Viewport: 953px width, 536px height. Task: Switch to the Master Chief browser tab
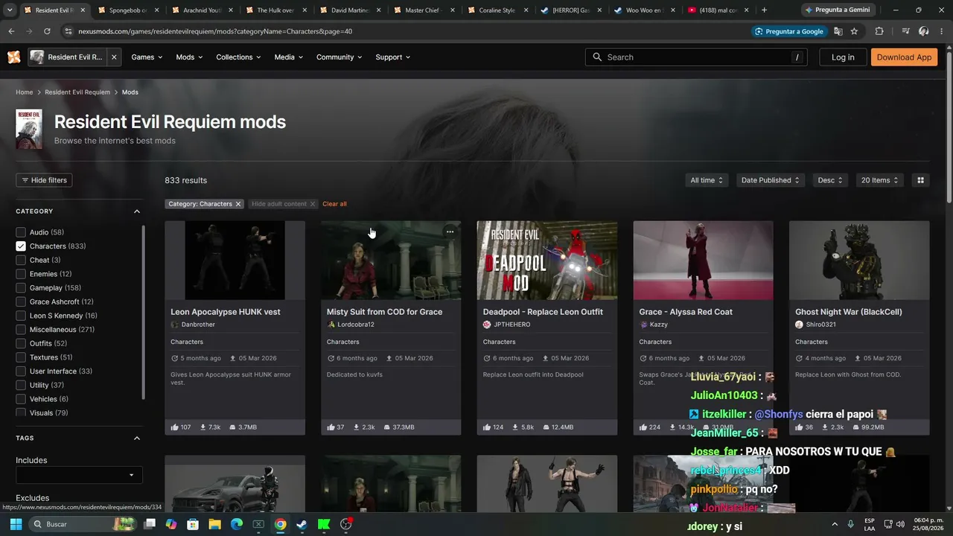tap(422, 10)
